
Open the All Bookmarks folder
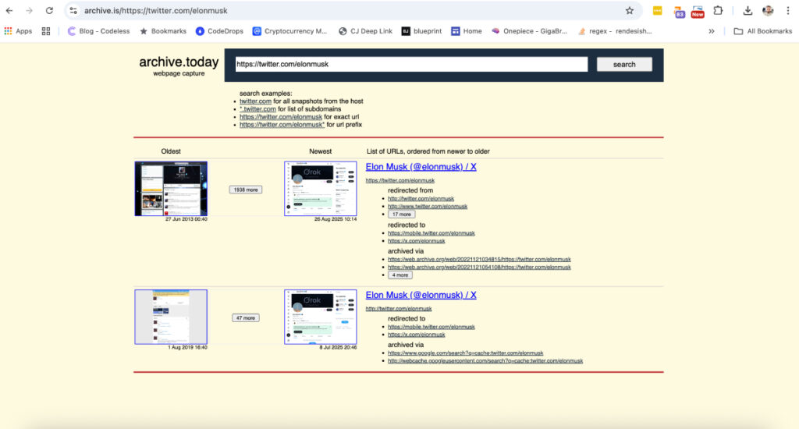[x=763, y=31]
